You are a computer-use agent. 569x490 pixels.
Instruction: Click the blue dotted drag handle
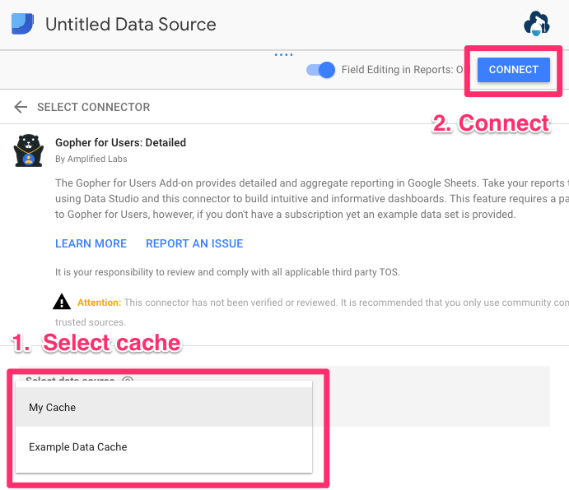[283, 55]
